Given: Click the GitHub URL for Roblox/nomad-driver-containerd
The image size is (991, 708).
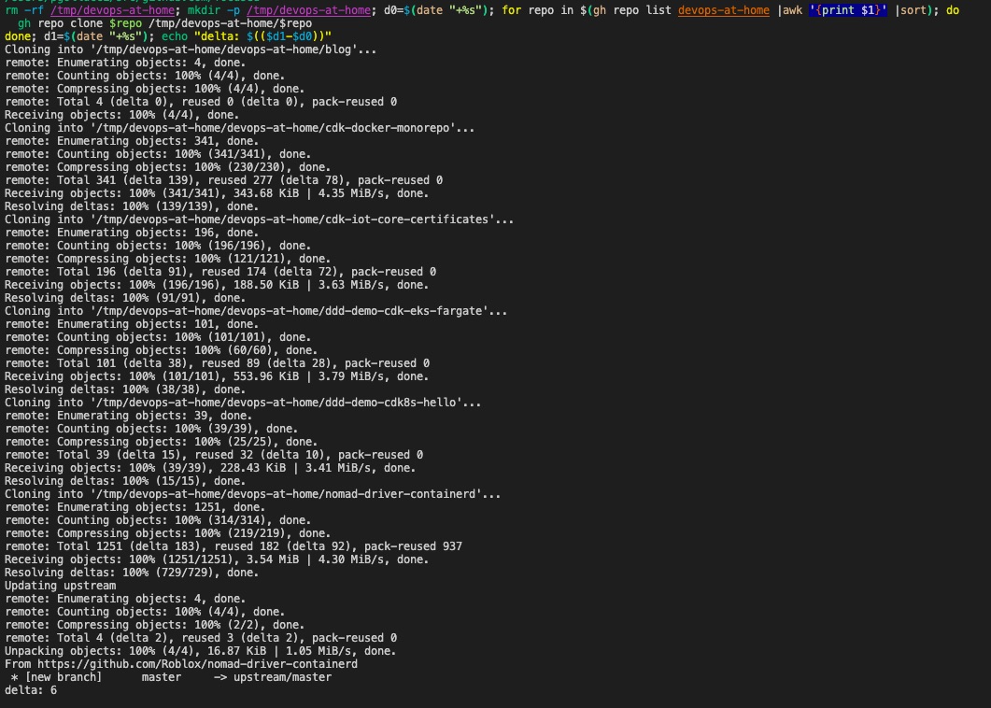Looking at the screenshot, I should [197, 664].
